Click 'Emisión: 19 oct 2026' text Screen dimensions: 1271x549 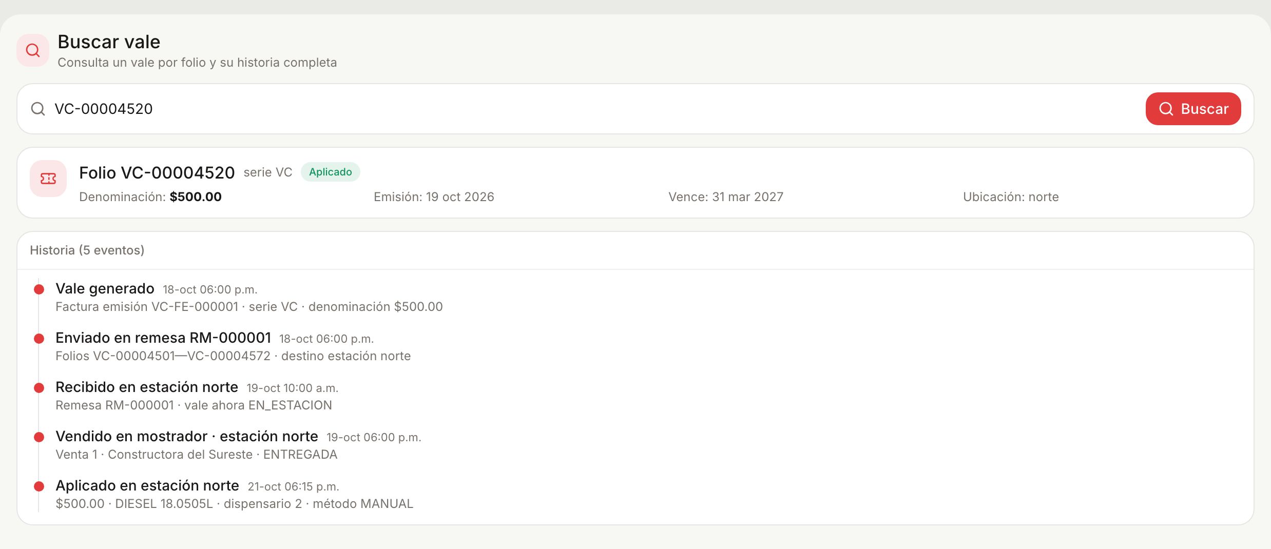click(x=434, y=197)
